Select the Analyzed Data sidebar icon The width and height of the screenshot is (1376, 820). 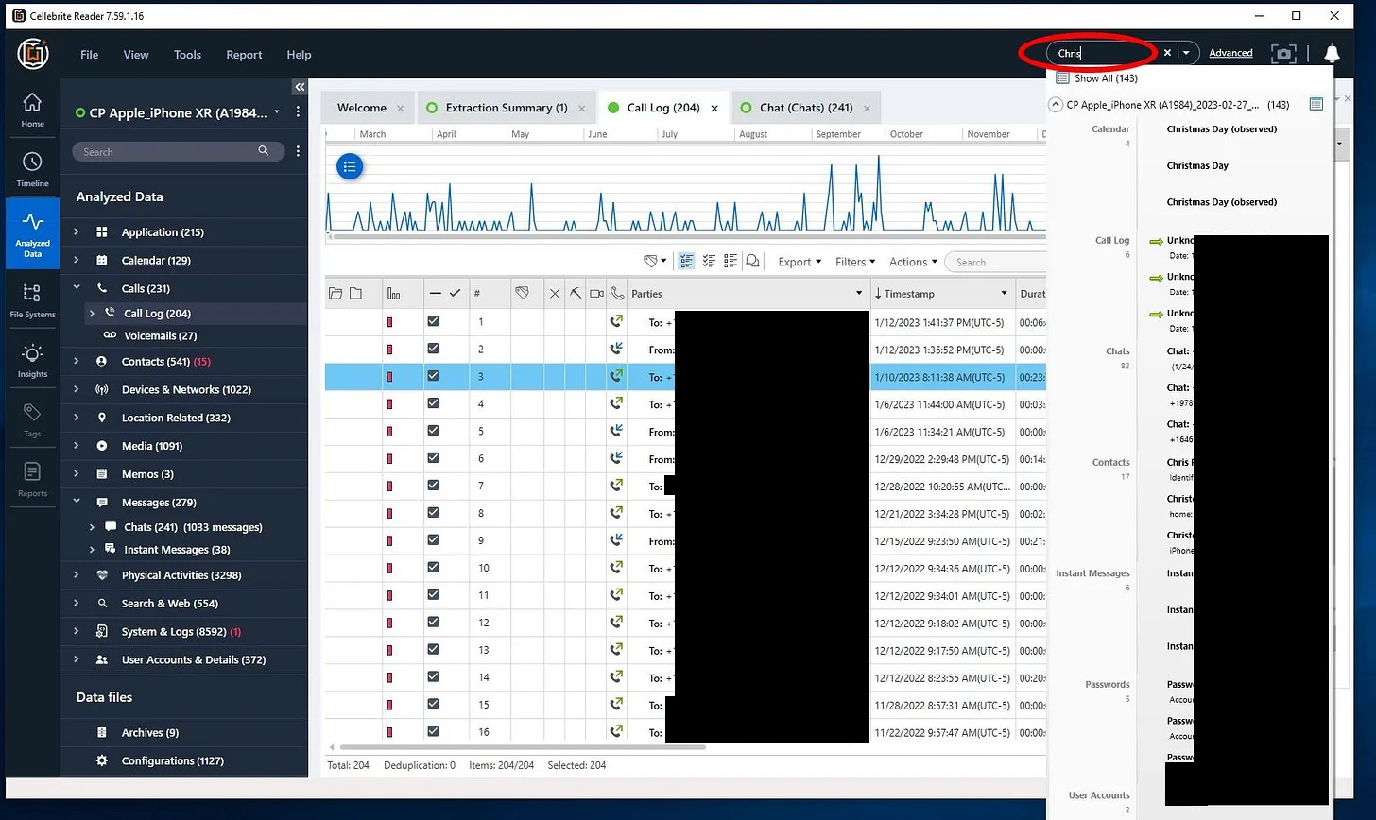tap(32, 233)
